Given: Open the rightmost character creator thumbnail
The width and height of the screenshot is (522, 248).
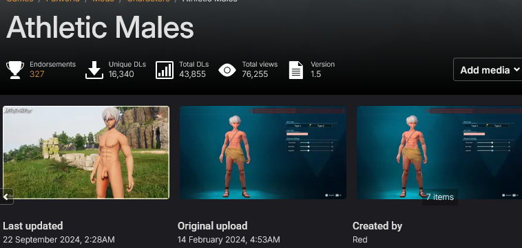Looking at the screenshot, I should pyautogui.click(x=439, y=153).
